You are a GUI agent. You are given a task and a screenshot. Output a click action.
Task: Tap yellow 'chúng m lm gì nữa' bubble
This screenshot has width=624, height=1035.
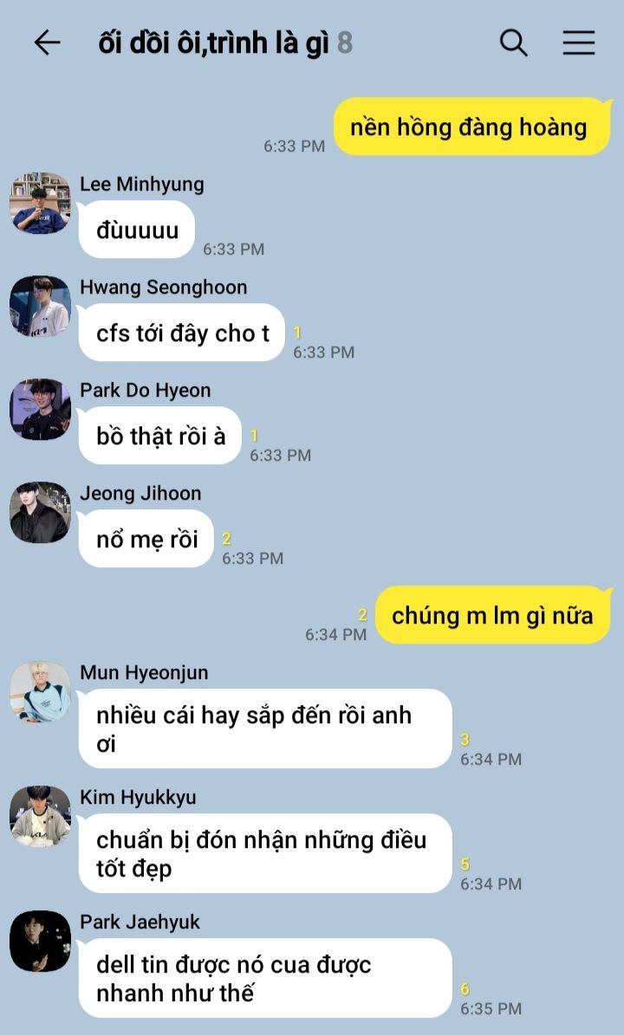point(492,615)
